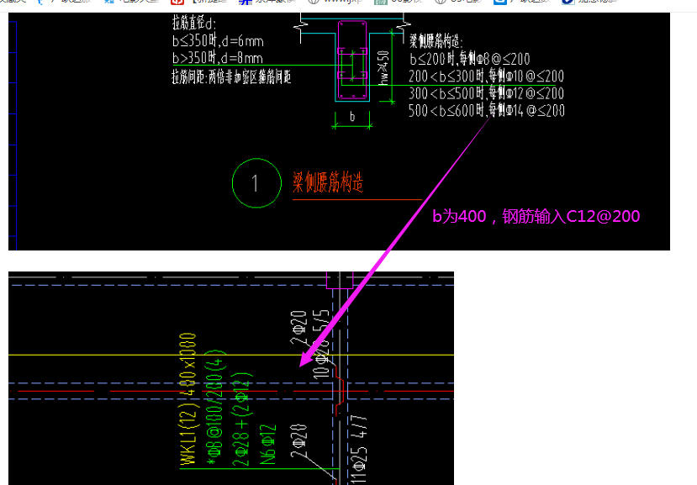Click the 'WKL1(12) 400x1000' yellow beam label

point(188,398)
